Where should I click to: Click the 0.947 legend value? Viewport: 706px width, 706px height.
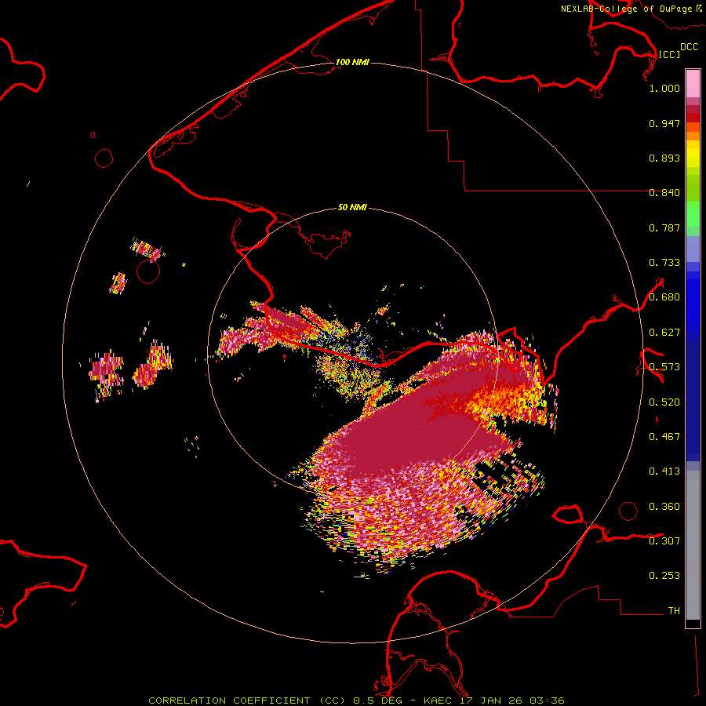click(x=664, y=123)
